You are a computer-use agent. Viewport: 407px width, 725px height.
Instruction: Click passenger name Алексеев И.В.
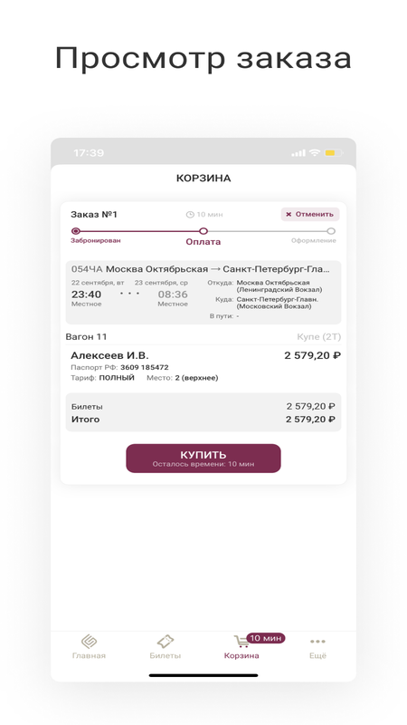click(109, 355)
